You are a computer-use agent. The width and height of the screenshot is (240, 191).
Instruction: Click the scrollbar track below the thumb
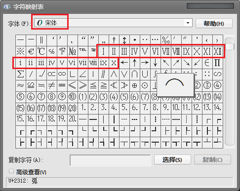(230, 97)
